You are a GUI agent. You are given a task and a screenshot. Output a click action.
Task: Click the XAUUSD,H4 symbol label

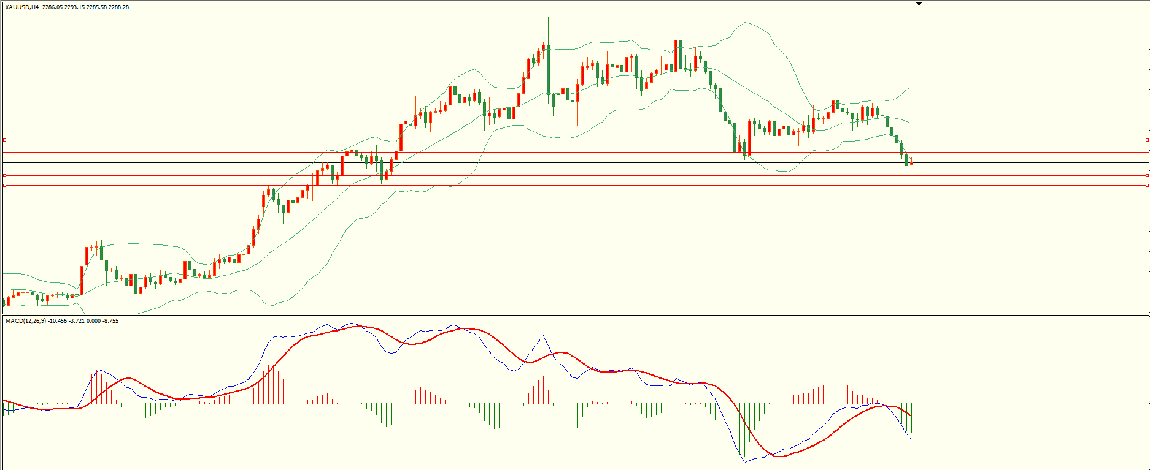tap(22, 7)
